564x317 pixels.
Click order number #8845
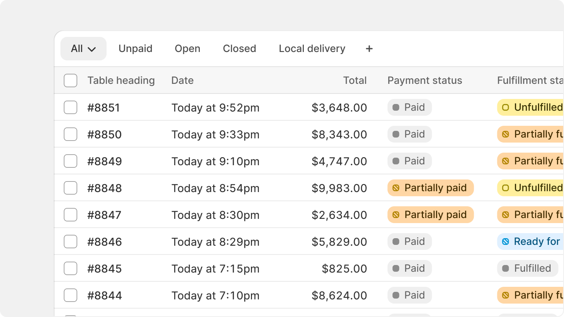coord(104,269)
